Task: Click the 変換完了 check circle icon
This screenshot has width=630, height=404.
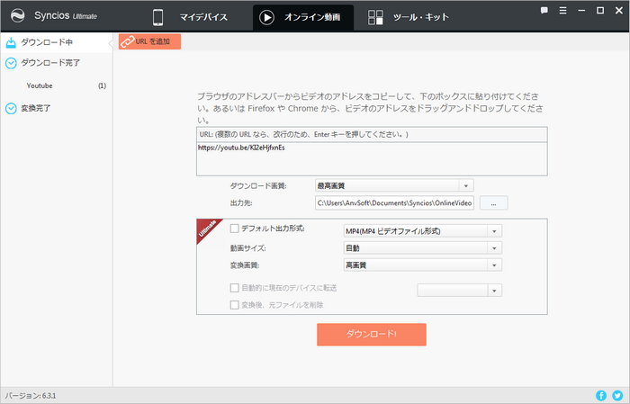Action: pyautogui.click(x=11, y=109)
